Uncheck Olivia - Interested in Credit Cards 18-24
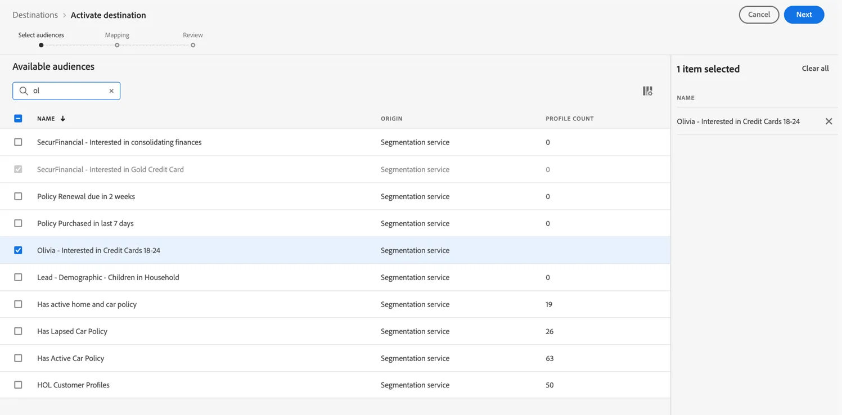Viewport: 842px width, 415px height. [18, 250]
